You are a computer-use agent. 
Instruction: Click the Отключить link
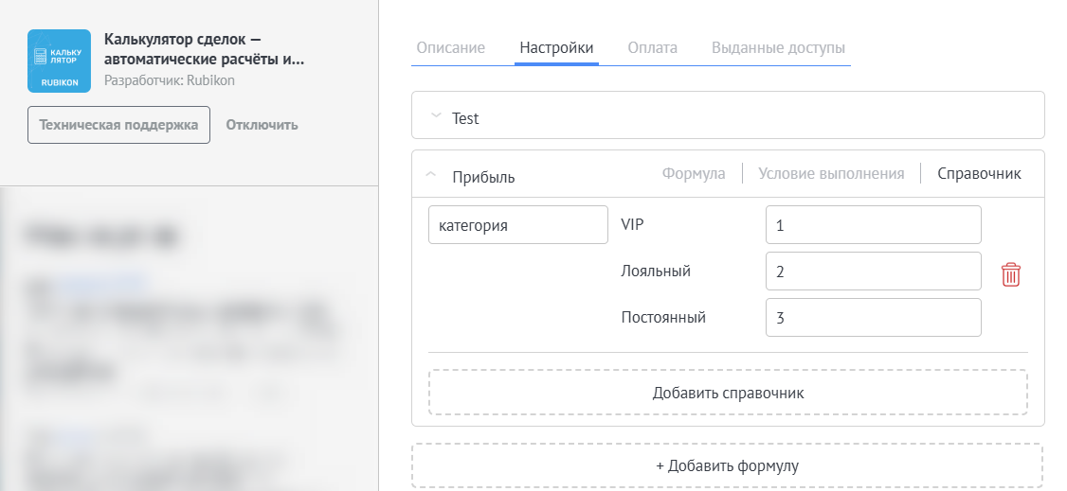coord(262,125)
